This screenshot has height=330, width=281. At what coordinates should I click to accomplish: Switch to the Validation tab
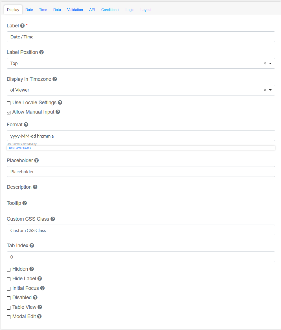[75, 10]
